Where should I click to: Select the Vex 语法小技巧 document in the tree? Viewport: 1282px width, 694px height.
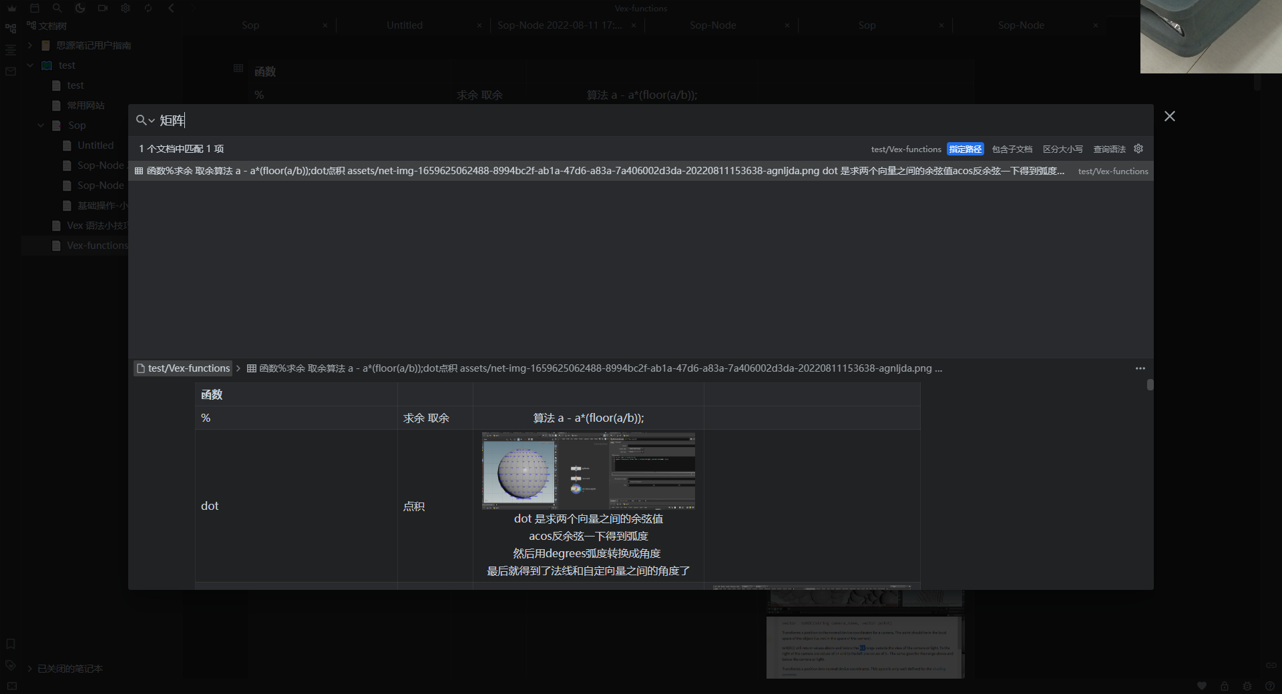pyautogui.click(x=97, y=226)
